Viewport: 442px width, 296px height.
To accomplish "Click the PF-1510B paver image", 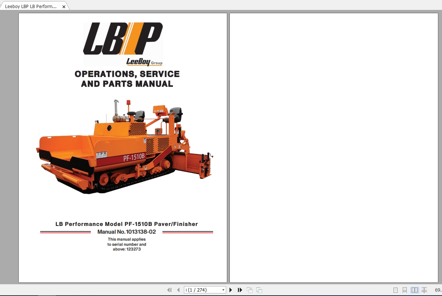I will 125,146.
